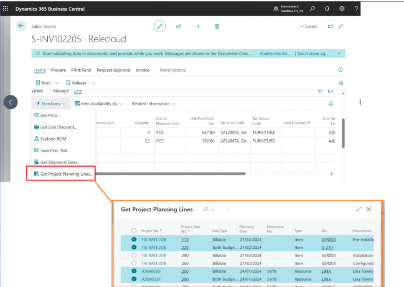Click the edit (pencil) icon

pyautogui.click(x=159, y=26)
